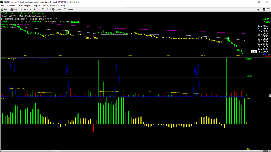Open the forward history dropdown arrow
271x152 pixels.
click(38, 9)
